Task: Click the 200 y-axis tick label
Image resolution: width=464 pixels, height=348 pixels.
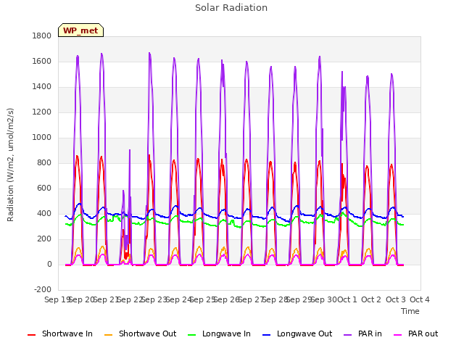Action: point(44,239)
